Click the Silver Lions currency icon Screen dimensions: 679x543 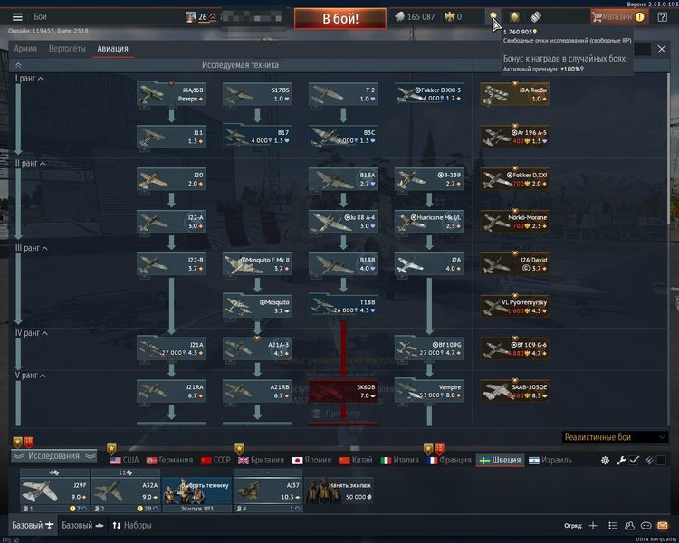tap(399, 16)
